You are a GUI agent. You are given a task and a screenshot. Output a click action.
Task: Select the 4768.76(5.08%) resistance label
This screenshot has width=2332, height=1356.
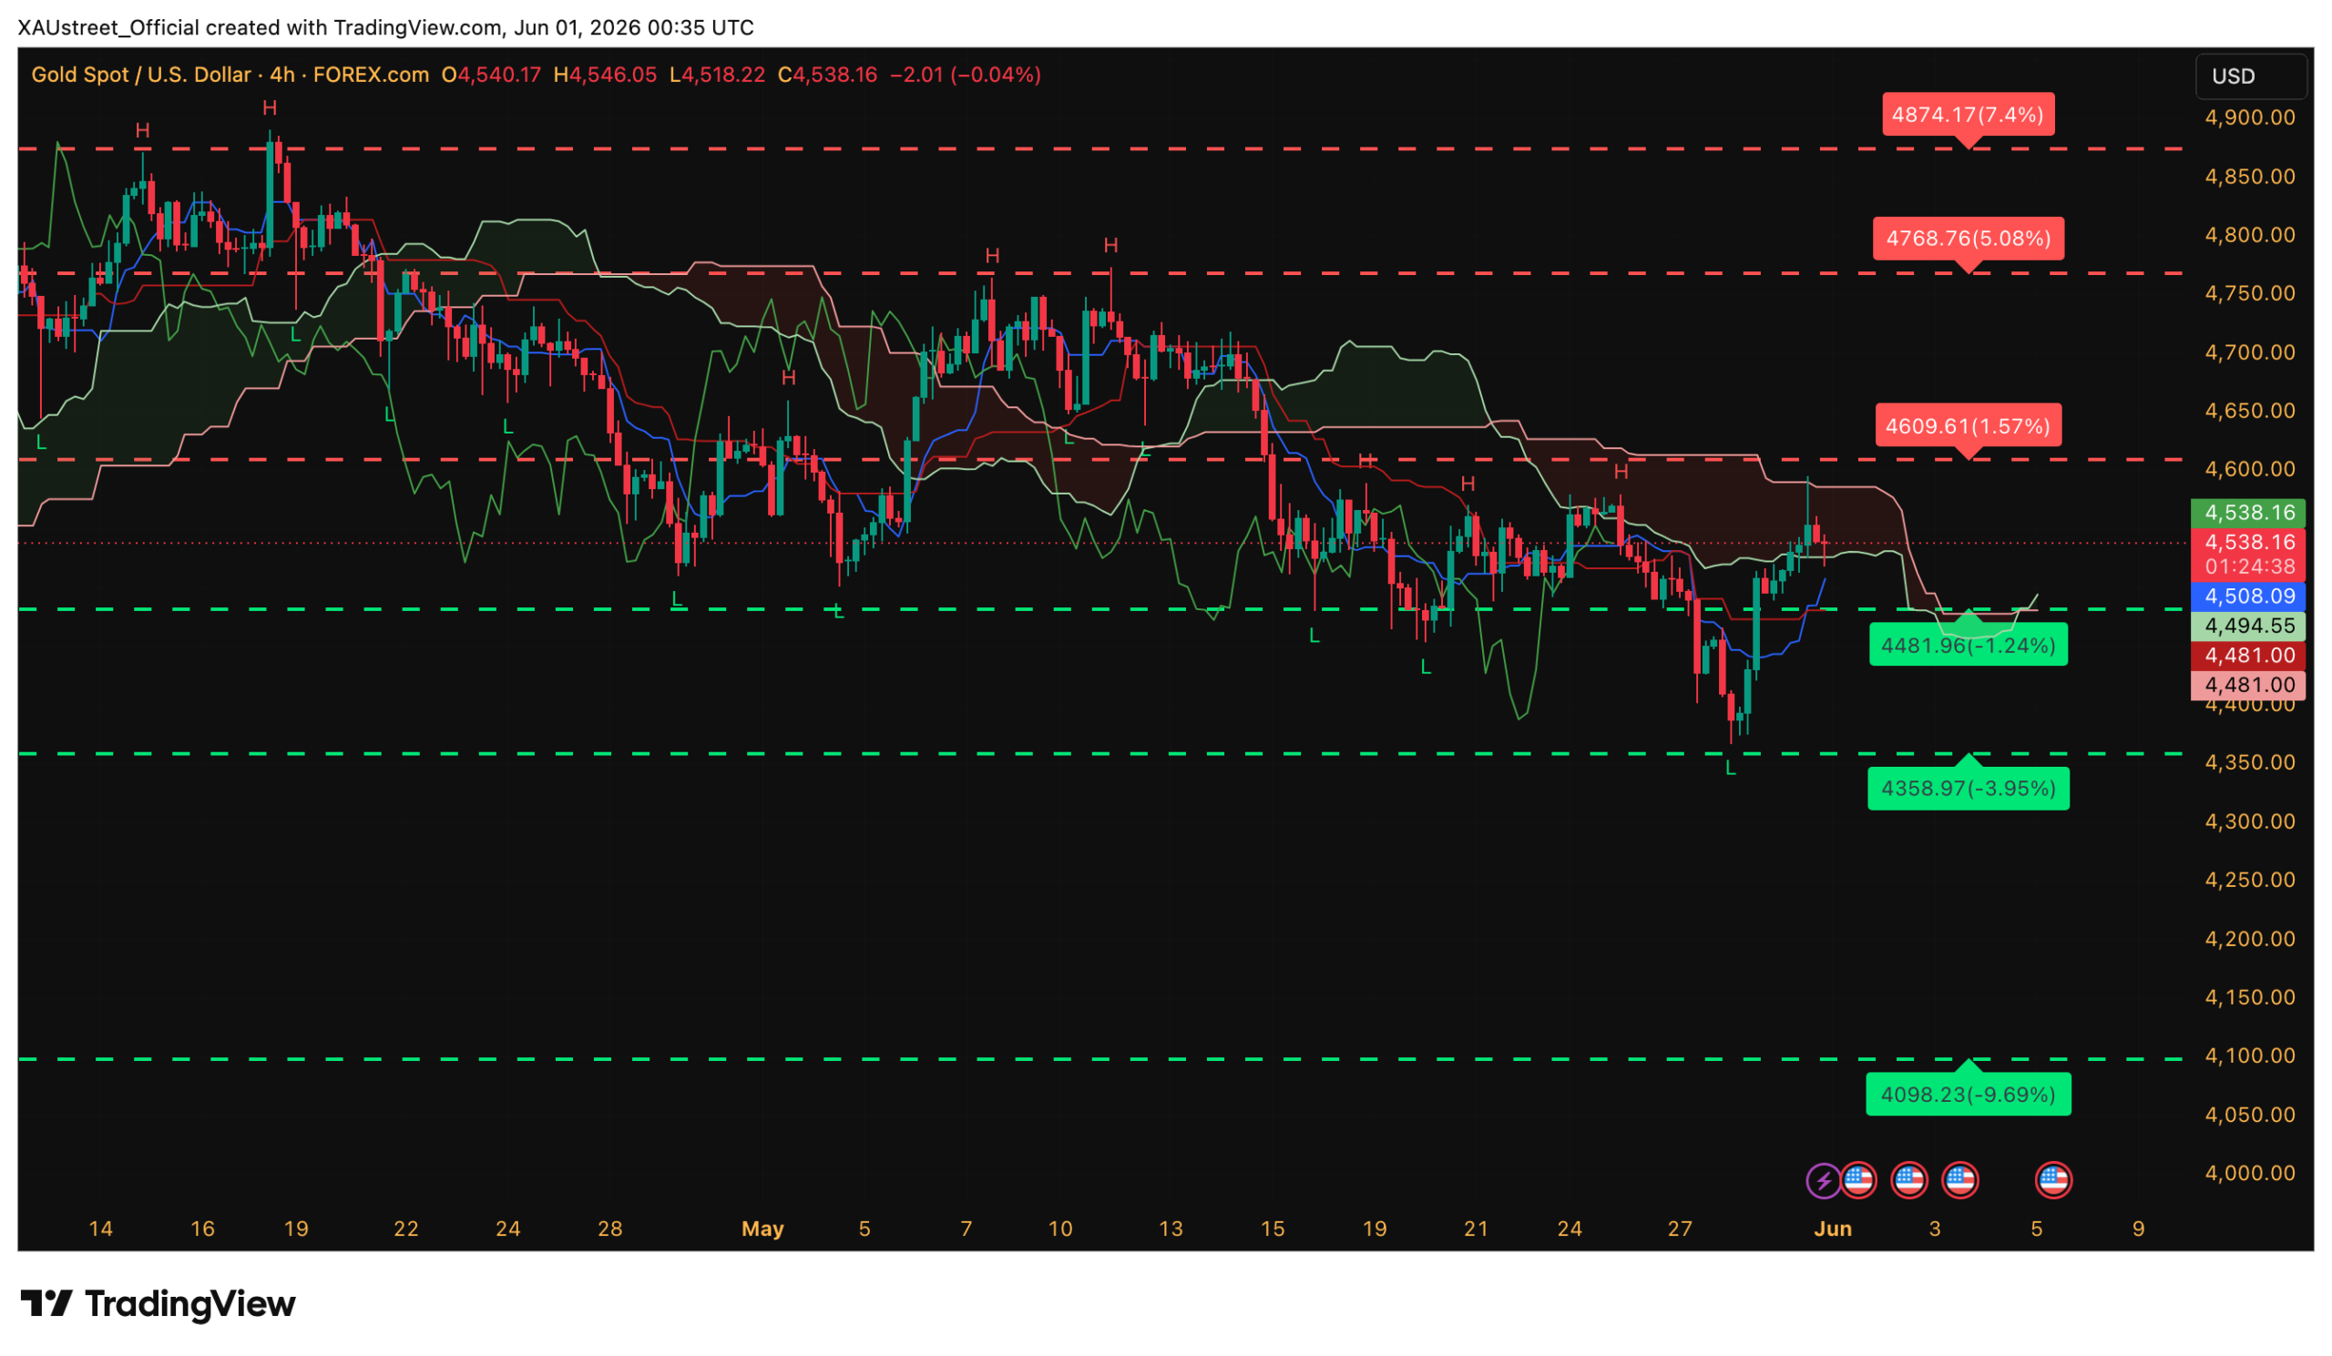click(x=1969, y=239)
